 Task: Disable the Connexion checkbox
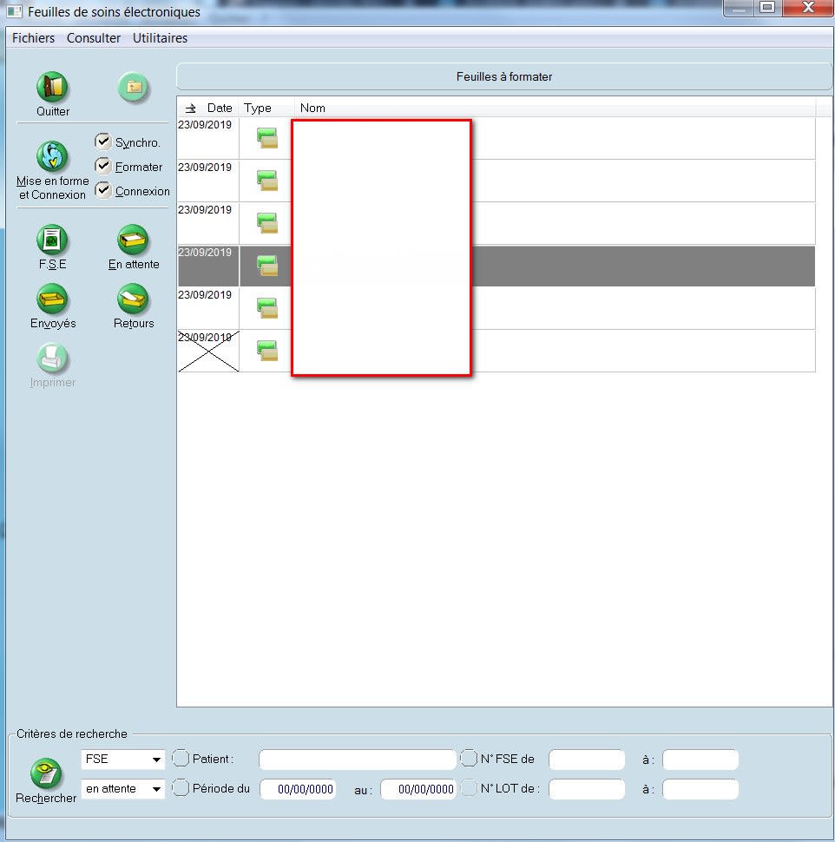(103, 190)
